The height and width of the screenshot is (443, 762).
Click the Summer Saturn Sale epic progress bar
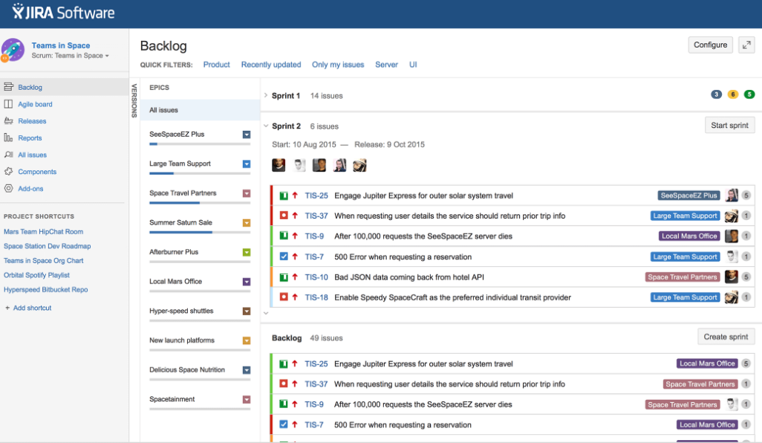pyautogui.click(x=200, y=233)
